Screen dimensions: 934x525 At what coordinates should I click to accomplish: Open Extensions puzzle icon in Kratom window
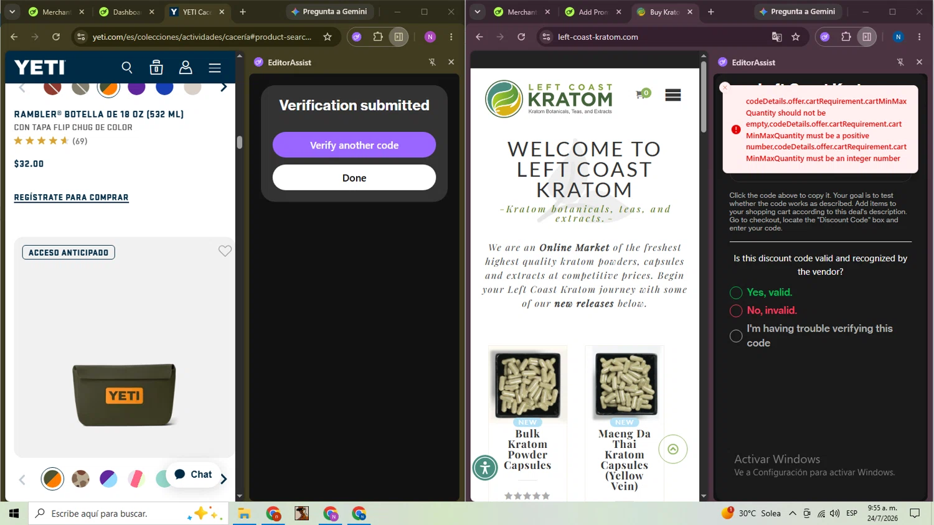tap(846, 37)
